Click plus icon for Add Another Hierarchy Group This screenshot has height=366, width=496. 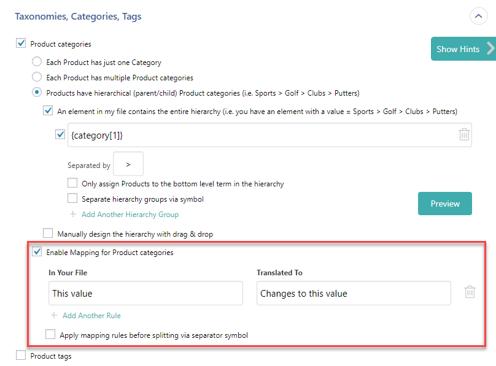73,215
